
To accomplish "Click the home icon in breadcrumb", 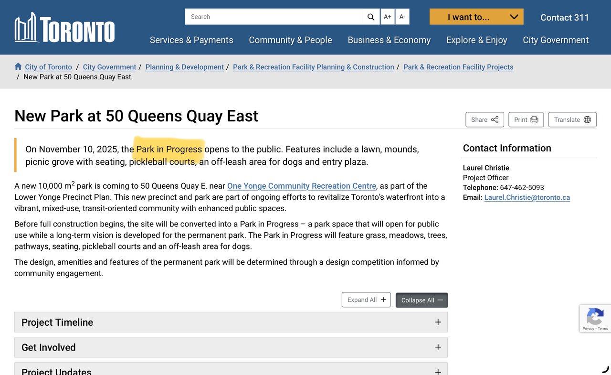I will click(x=18, y=67).
